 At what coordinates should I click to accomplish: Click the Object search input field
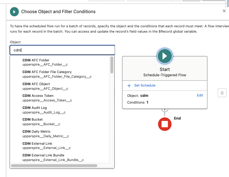(x=62, y=50)
